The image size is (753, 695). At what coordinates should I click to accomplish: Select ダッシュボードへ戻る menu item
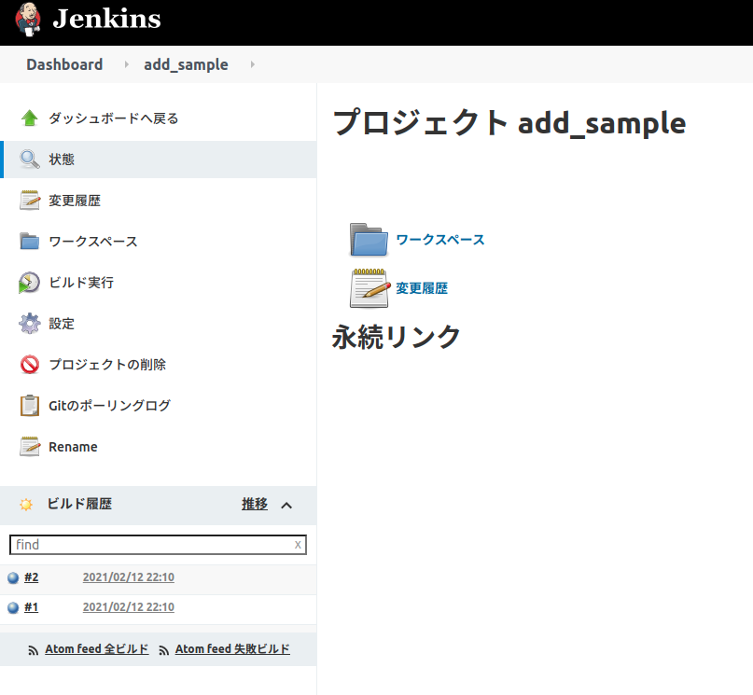pyautogui.click(x=113, y=118)
